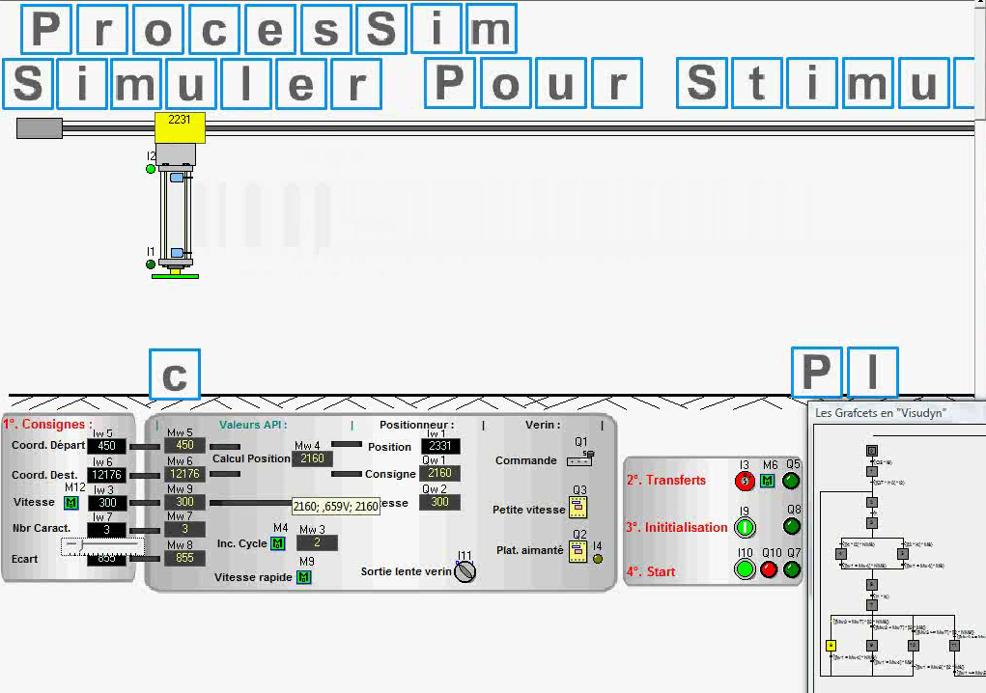Click the Iw 7 Nbr Caract. value field
Viewport: 986px width, 693px height.
(x=106, y=530)
